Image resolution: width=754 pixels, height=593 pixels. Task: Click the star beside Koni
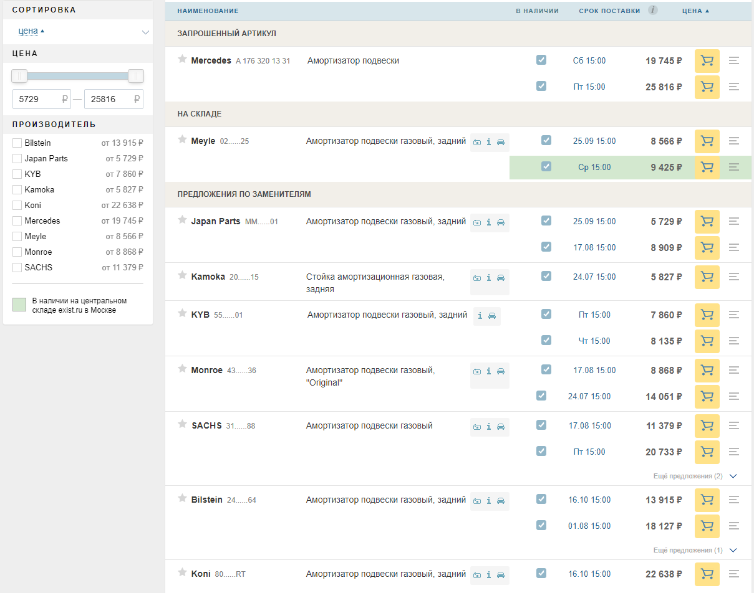click(x=182, y=572)
